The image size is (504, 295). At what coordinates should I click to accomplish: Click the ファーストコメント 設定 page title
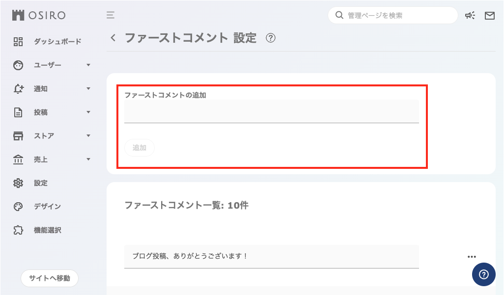pyautogui.click(x=191, y=38)
